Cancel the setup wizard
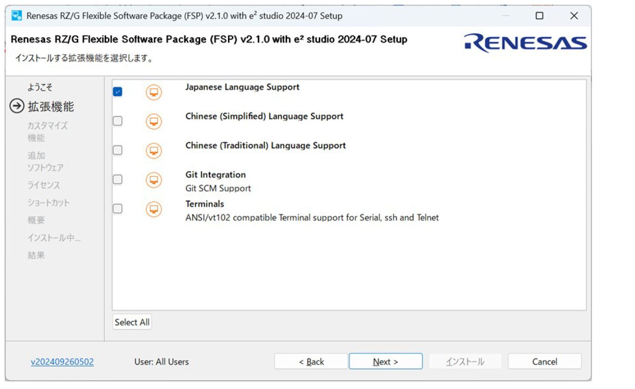Image resolution: width=635 pixels, height=389 pixels. 545,362
